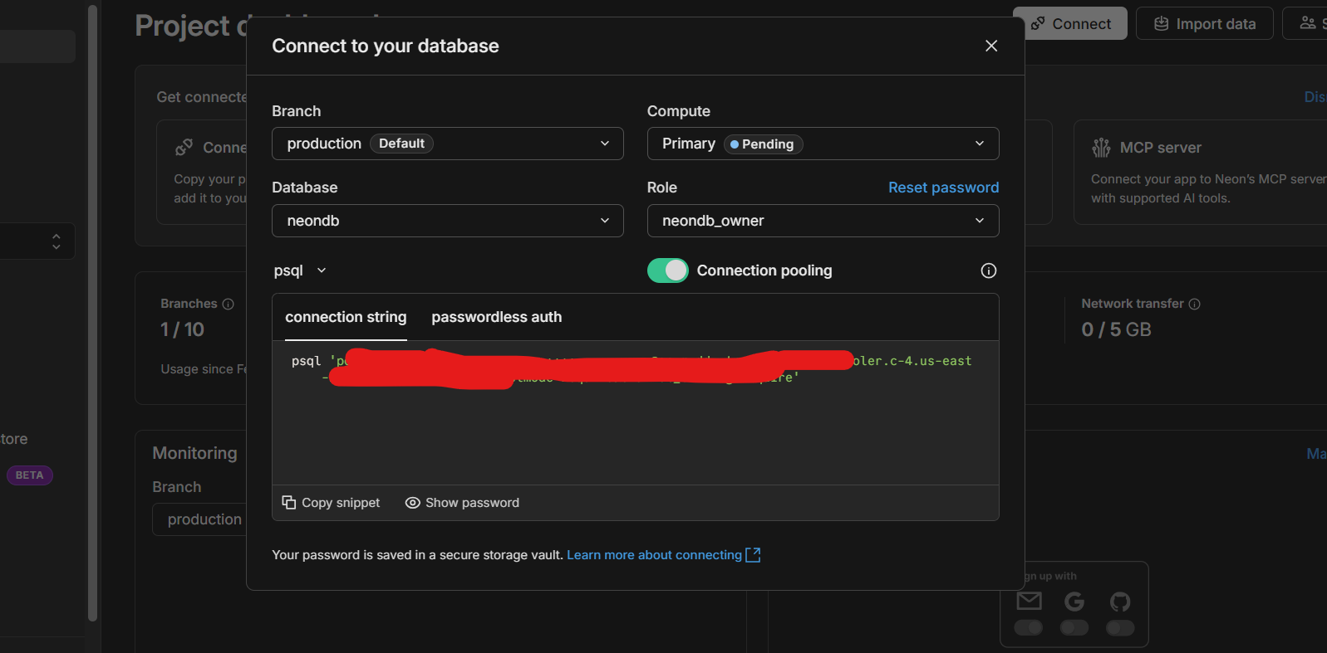Click the Import data button
The image size is (1327, 653).
tap(1204, 24)
